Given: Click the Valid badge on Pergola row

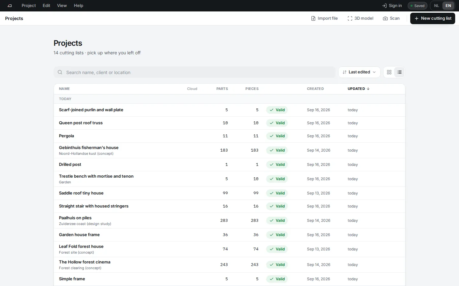Looking at the screenshot, I should pos(277,136).
